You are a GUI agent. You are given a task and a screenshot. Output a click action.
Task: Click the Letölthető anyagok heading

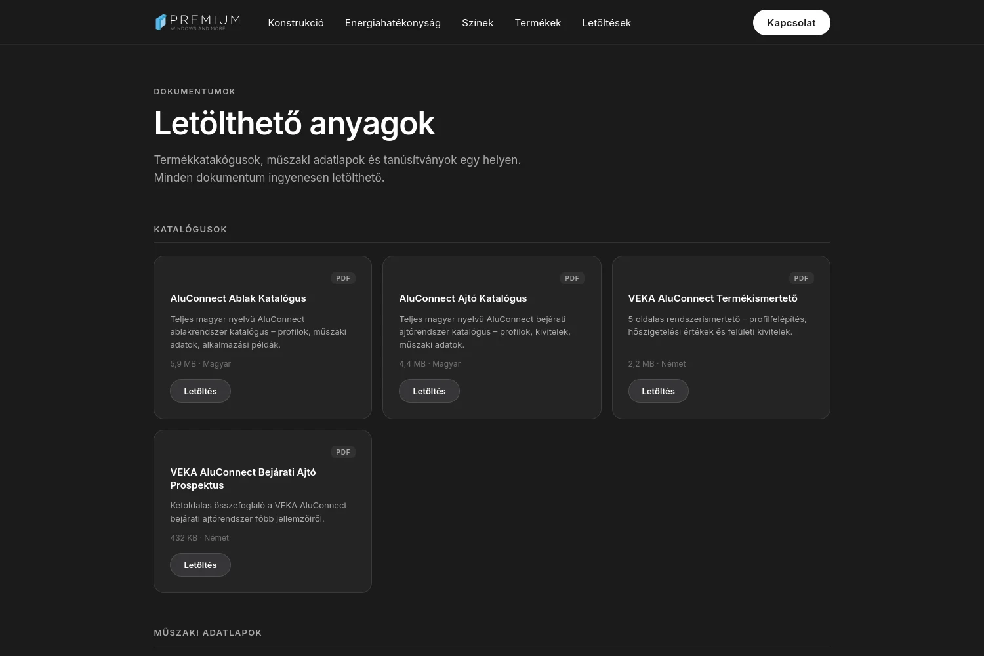[x=295, y=123]
